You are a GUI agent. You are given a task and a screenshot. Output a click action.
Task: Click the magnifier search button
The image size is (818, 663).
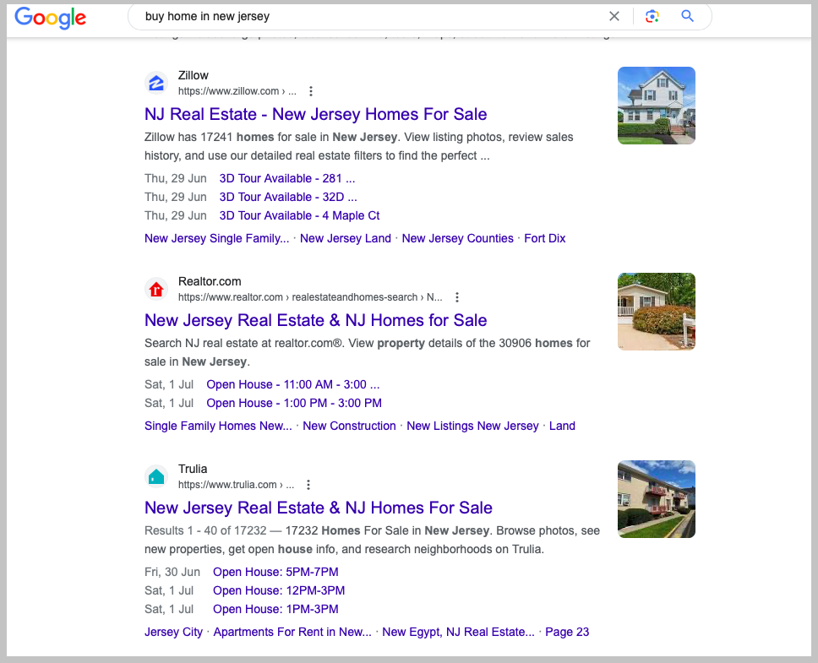(687, 16)
